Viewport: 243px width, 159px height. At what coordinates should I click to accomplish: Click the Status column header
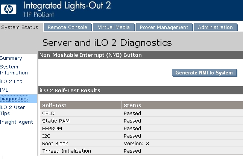coord(182,105)
